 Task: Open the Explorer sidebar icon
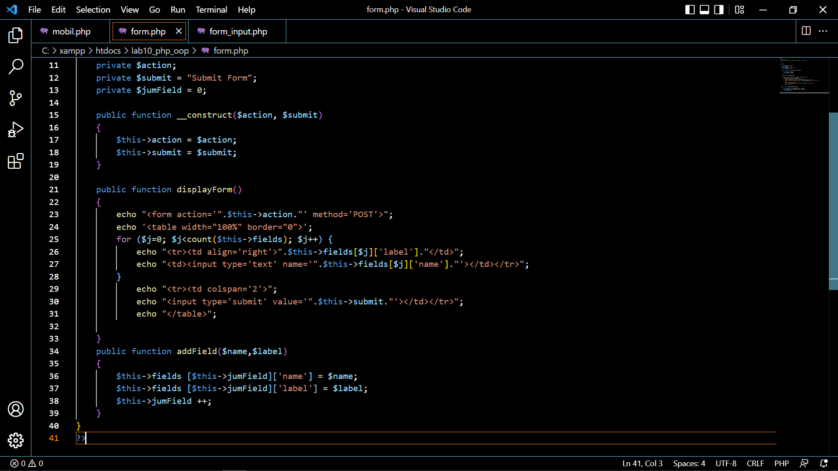tap(16, 35)
